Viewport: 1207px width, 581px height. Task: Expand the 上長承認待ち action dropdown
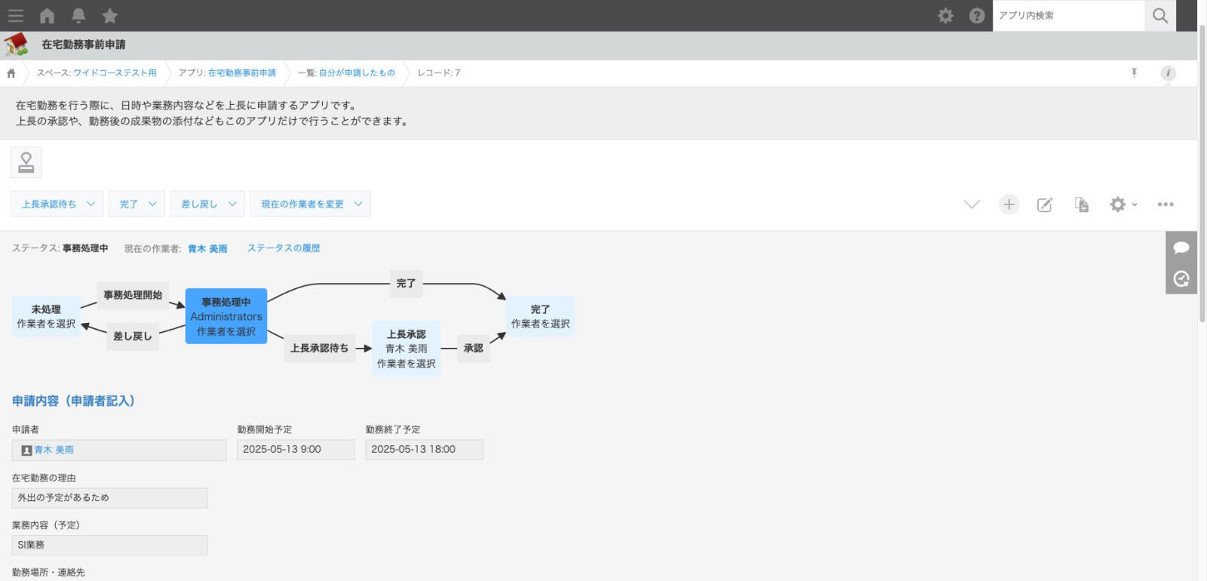click(x=57, y=204)
